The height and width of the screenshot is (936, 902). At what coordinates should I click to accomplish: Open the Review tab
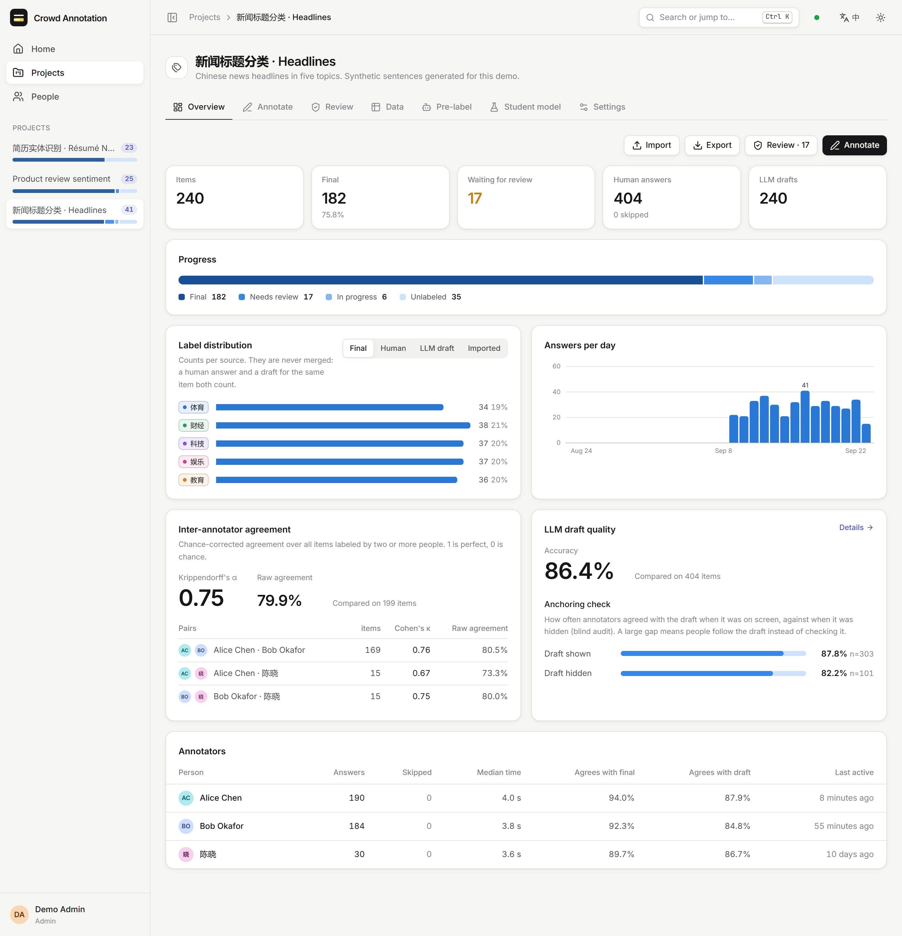point(332,107)
